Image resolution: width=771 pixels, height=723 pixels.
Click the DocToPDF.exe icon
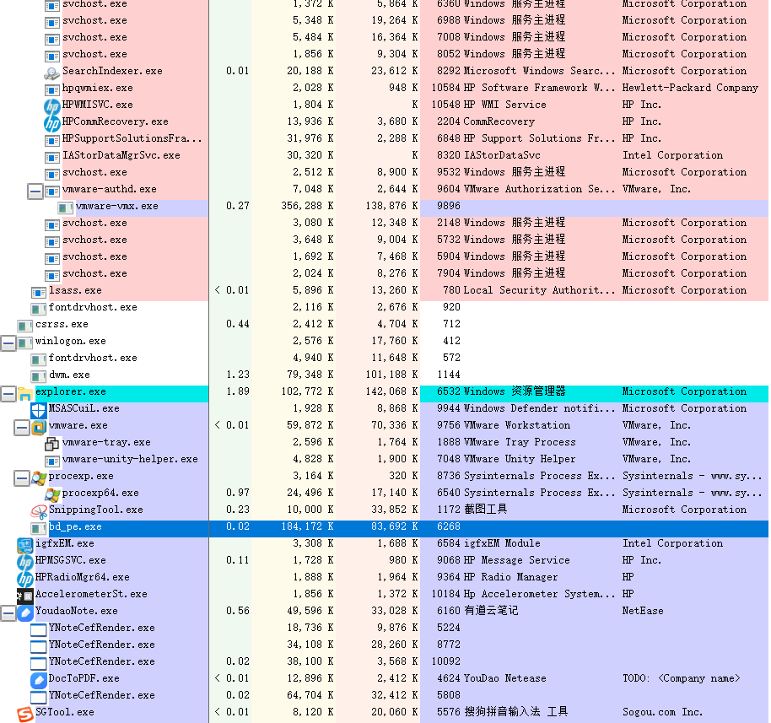pyautogui.click(x=38, y=680)
